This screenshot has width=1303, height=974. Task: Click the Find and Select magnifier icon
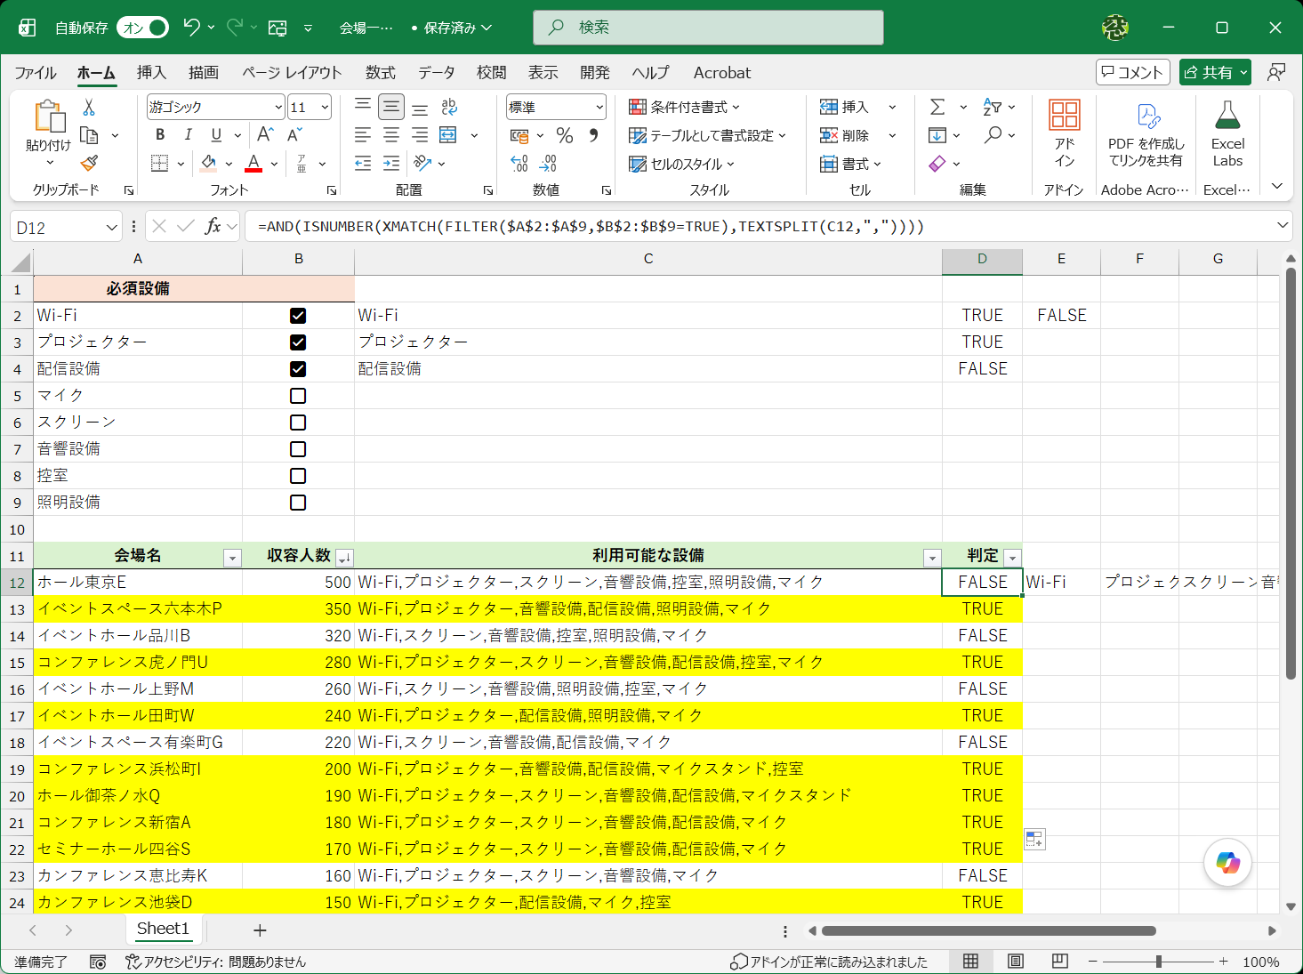[993, 135]
